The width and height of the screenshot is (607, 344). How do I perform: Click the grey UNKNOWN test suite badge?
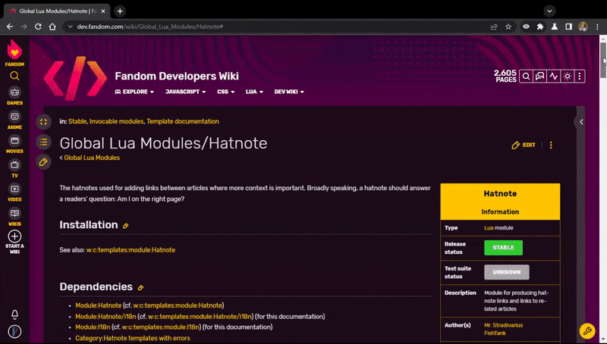point(507,272)
